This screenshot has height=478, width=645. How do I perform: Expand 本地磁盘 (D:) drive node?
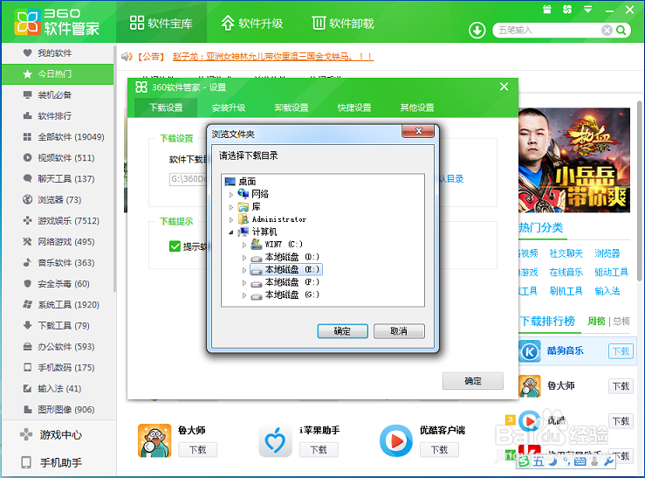(x=244, y=258)
